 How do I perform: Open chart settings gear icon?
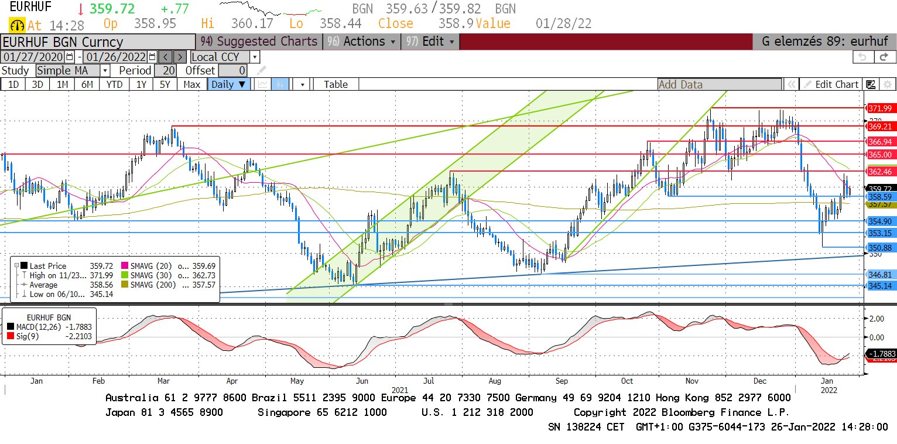coord(888,84)
